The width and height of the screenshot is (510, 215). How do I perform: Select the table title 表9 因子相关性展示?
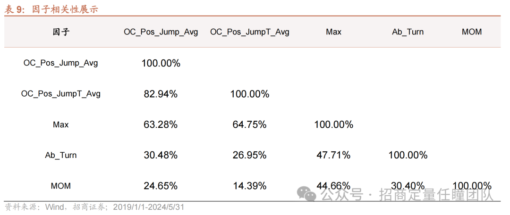tap(51, 9)
